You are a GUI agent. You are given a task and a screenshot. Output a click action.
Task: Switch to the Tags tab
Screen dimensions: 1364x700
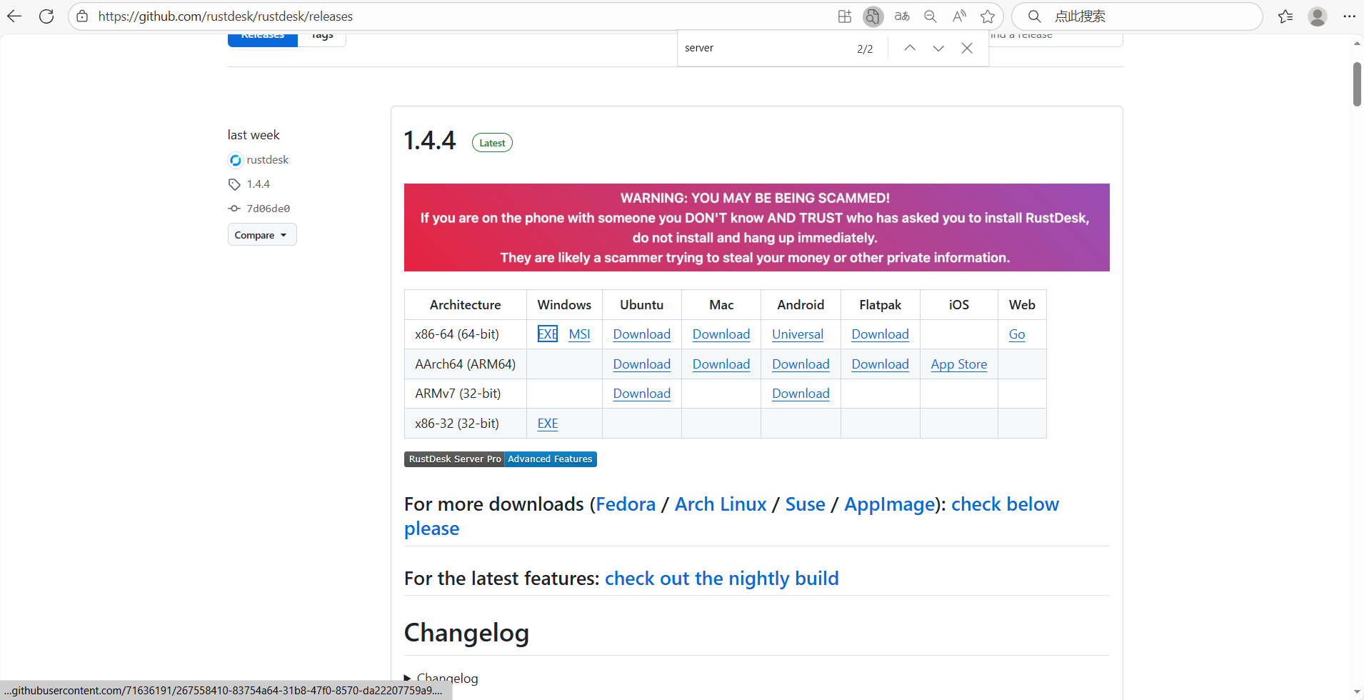[x=322, y=37]
